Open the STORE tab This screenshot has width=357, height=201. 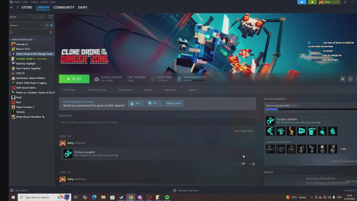(x=27, y=7)
